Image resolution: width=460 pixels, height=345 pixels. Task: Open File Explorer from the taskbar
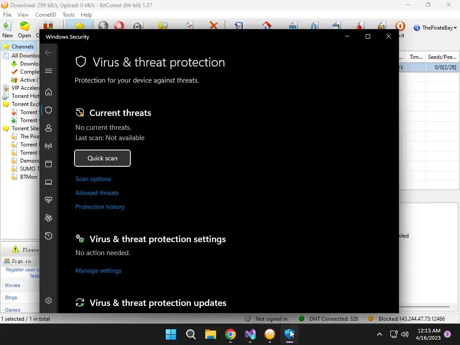coord(210,334)
